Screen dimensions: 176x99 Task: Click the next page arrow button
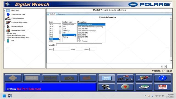pos(165,67)
